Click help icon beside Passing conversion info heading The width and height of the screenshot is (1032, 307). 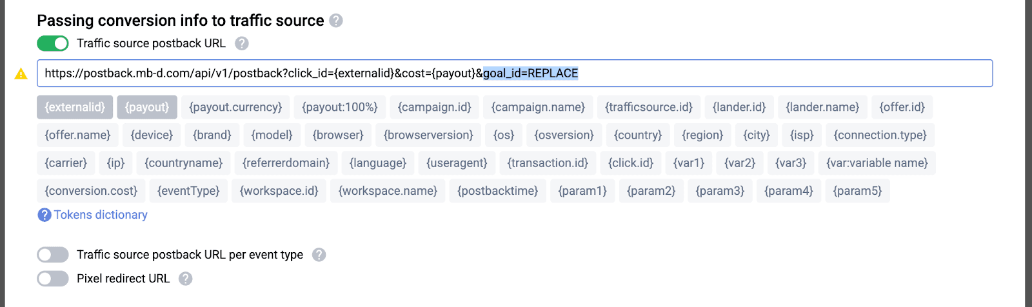click(x=336, y=21)
